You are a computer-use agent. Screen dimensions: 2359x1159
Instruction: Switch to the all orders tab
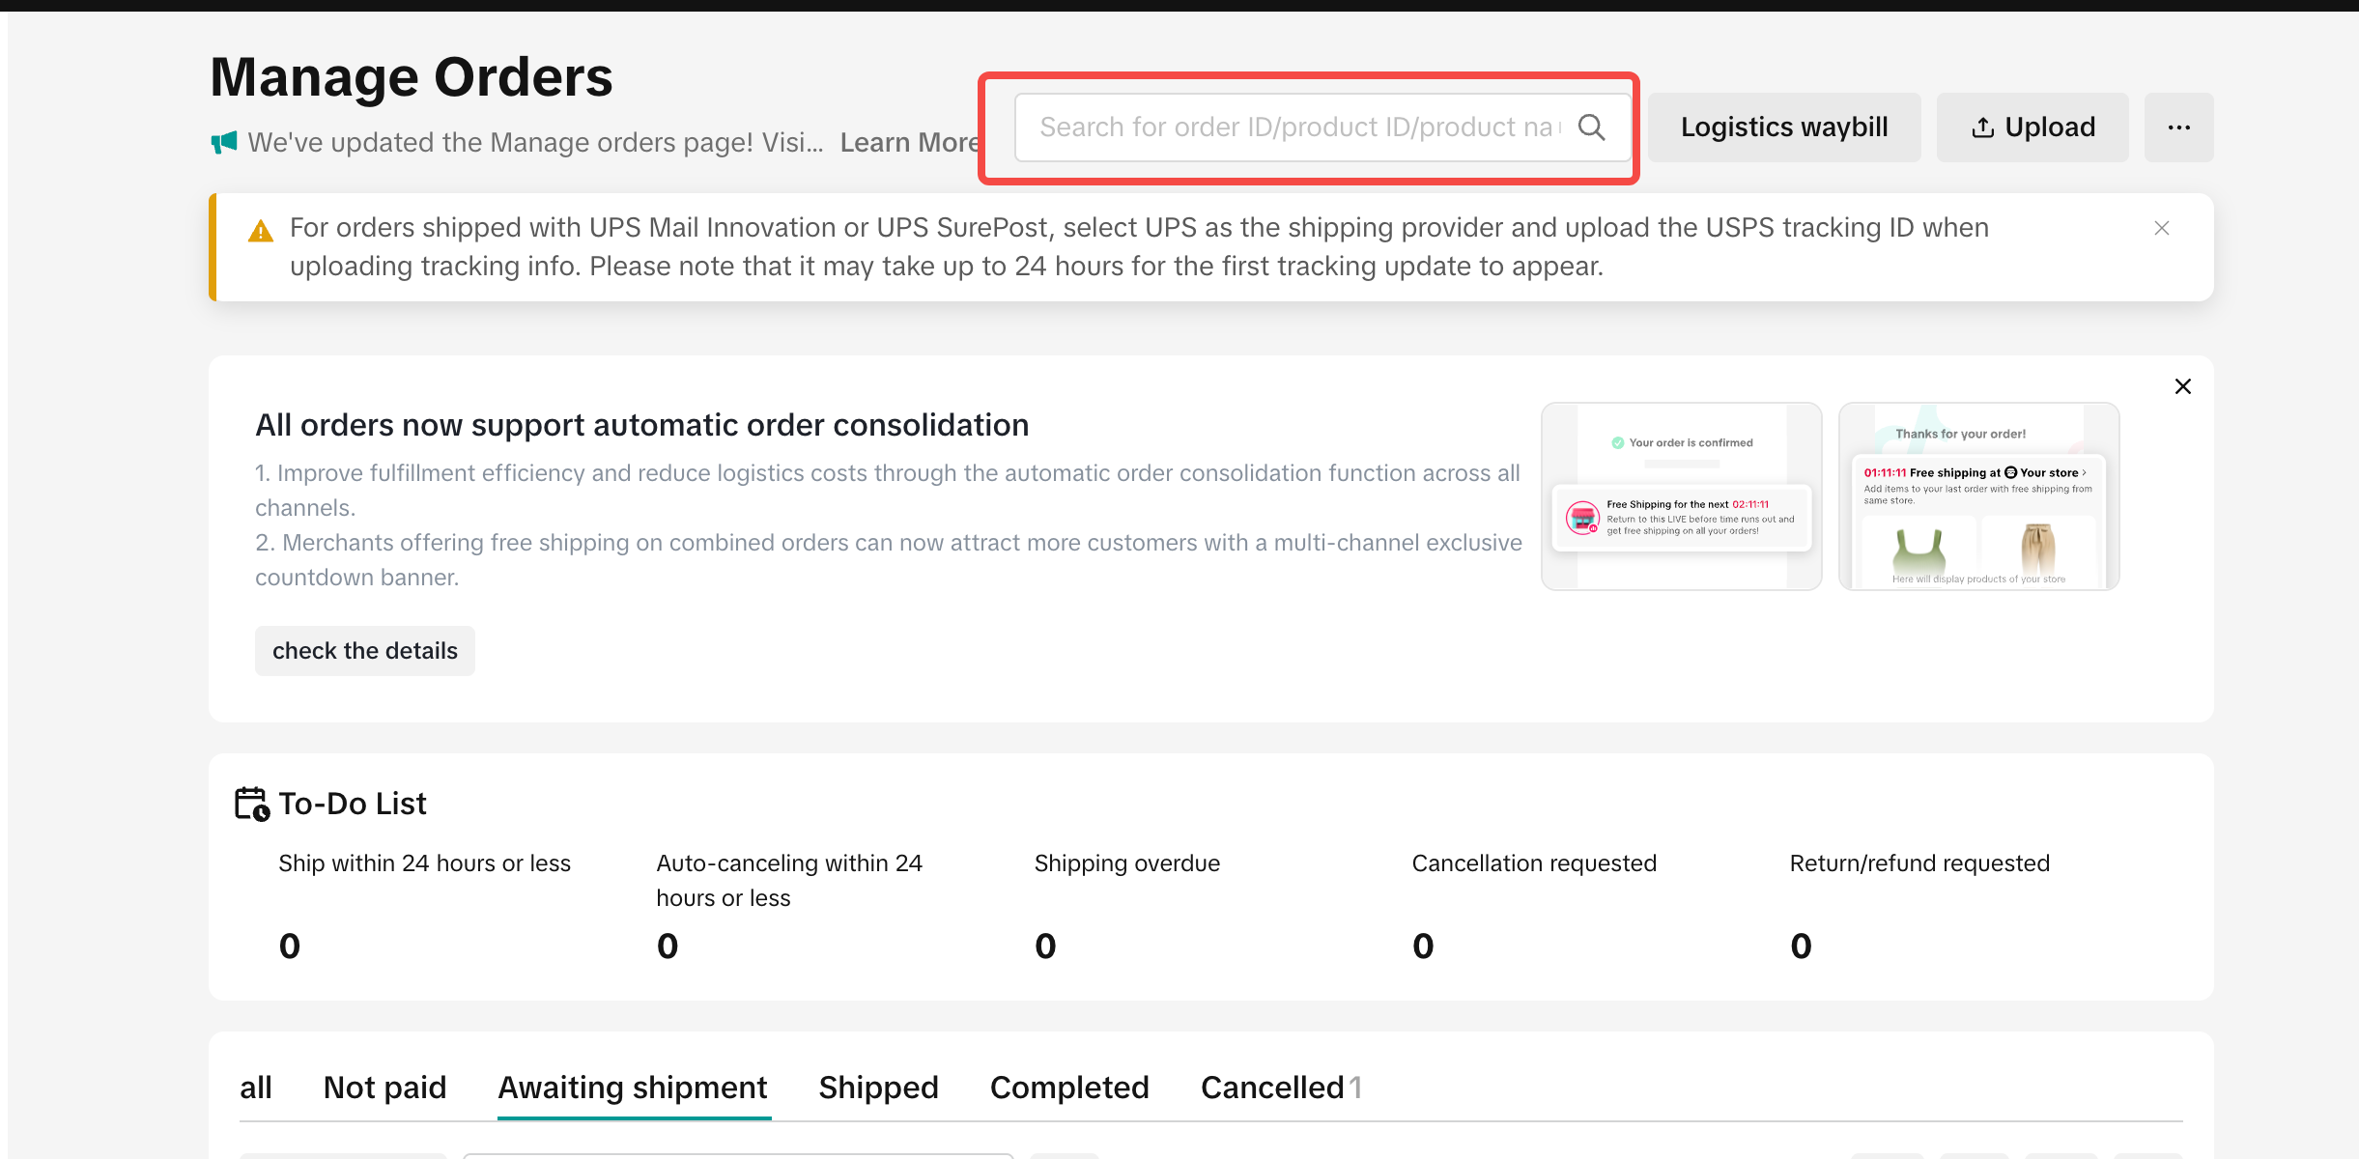(x=255, y=1088)
